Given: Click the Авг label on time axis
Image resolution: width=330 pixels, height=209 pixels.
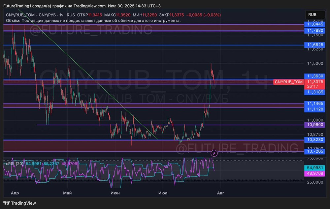Looking at the screenshot, I should 220,193.
